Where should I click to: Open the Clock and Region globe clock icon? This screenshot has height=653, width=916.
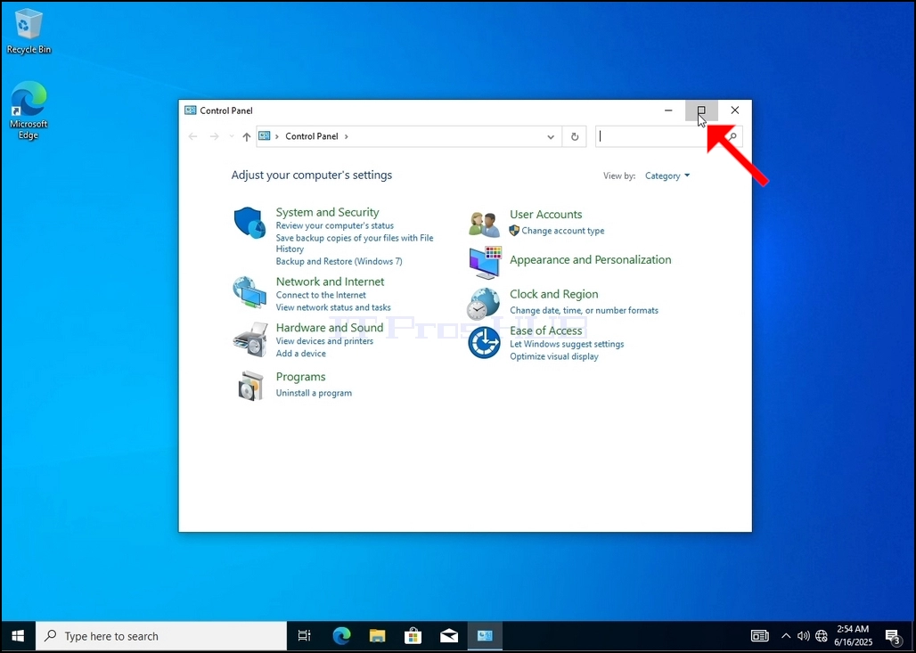click(483, 304)
